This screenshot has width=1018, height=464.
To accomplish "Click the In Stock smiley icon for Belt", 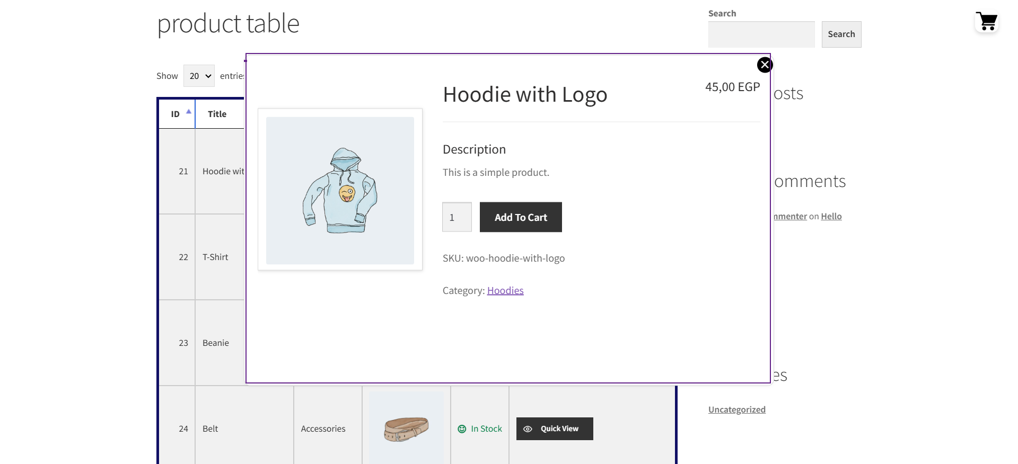I will click(x=462, y=429).
